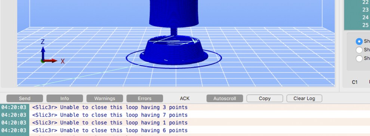Select the already checked Show radio option
370x136 pixels.
click(359, 41)
